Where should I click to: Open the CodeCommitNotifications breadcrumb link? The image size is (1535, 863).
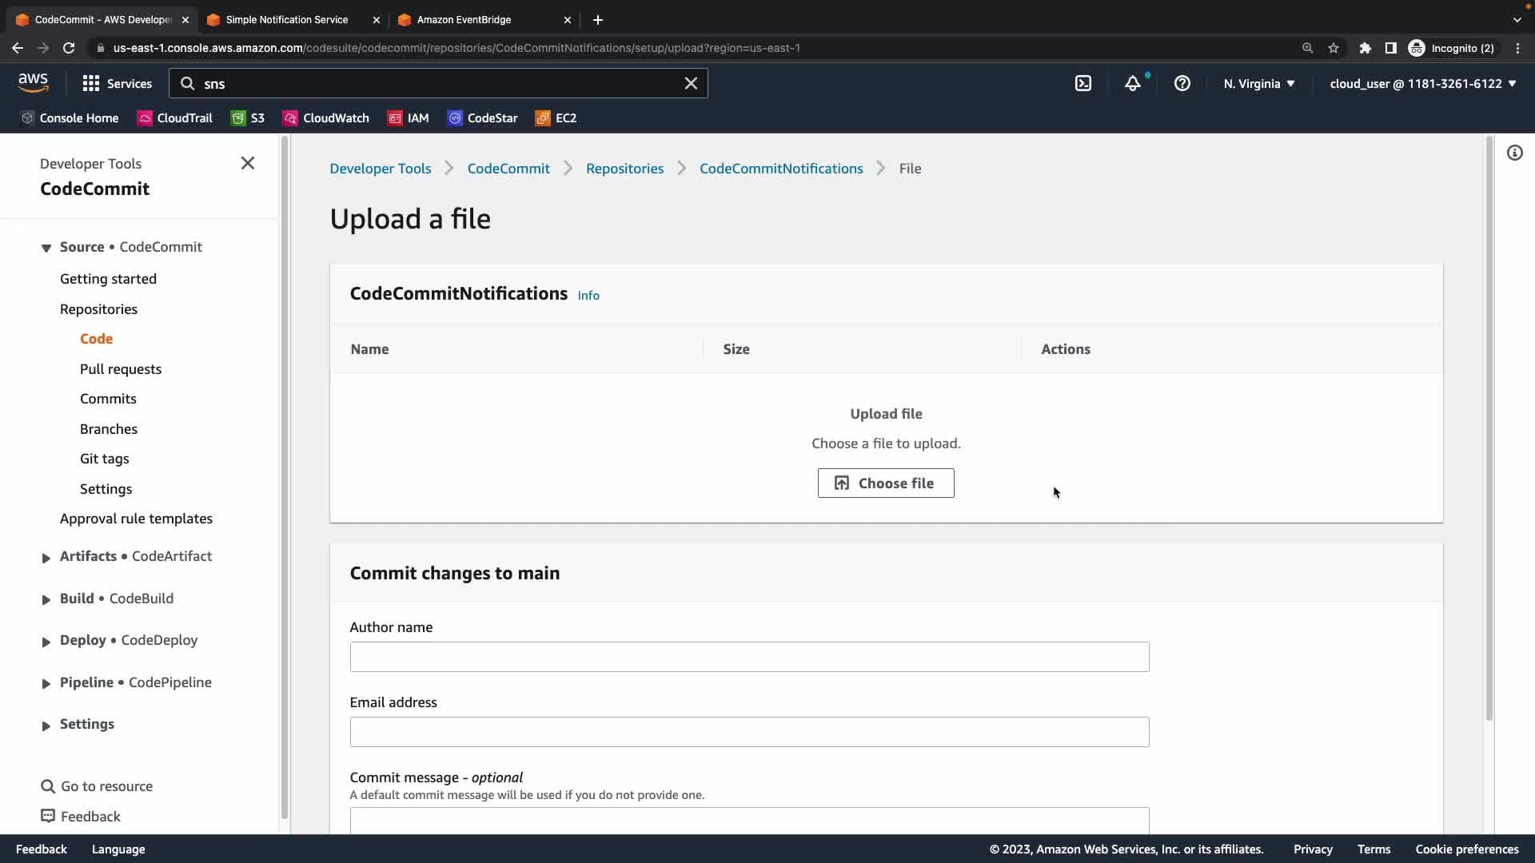[781, 169]
